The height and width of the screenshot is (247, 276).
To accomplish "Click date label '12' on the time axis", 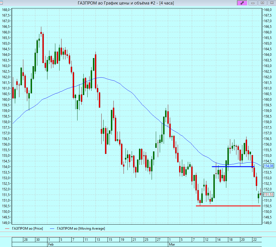I will click(x=207, y=240).
